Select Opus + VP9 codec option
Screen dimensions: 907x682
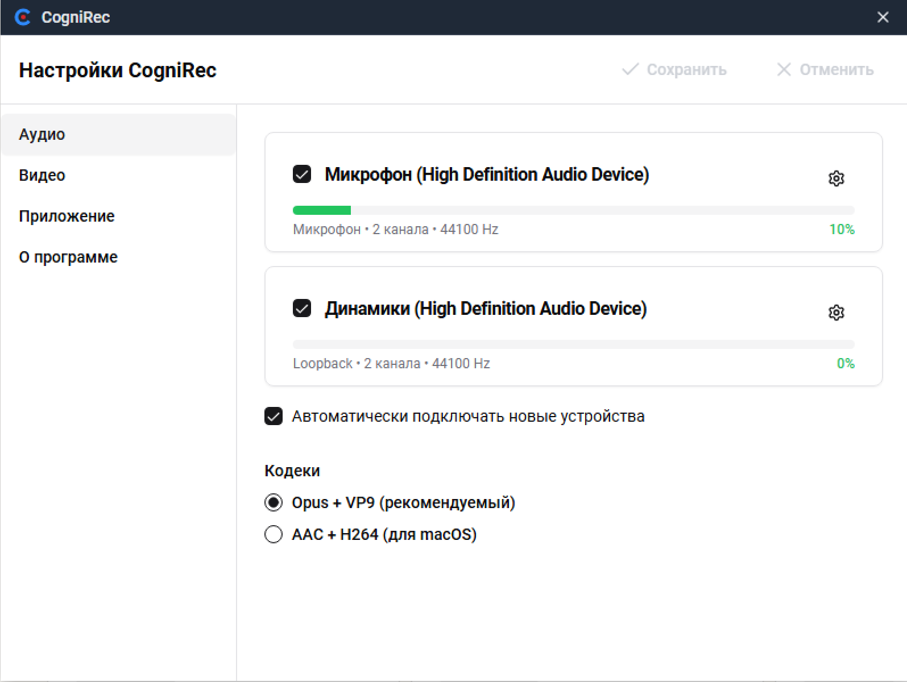tap(274, 502)
